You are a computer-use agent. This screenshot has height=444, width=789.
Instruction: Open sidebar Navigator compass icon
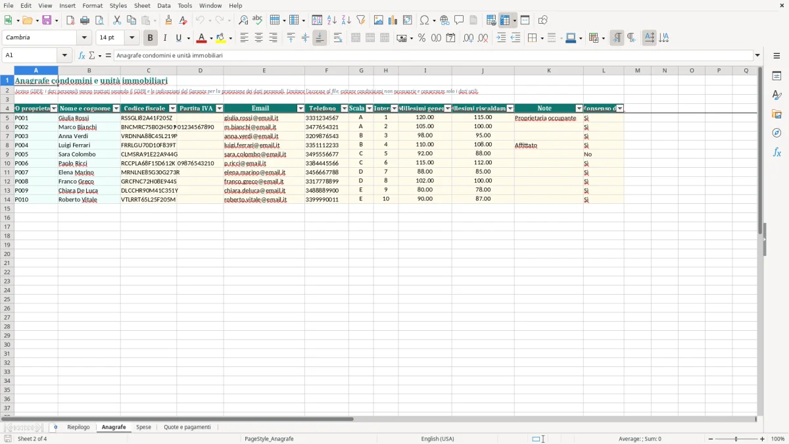pos(777,133)
